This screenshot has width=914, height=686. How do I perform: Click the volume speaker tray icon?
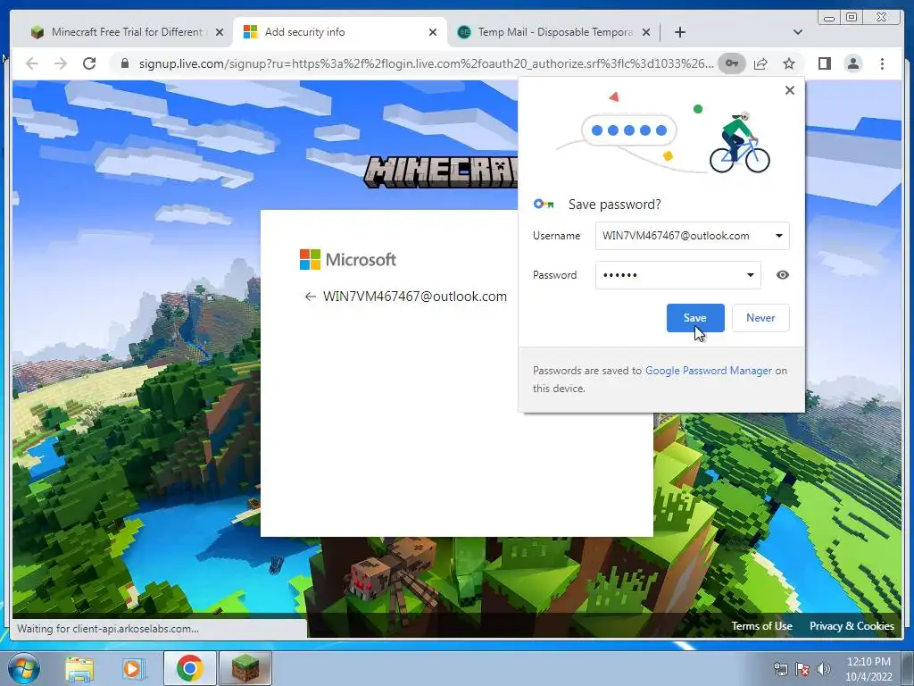tap(824, 669)
